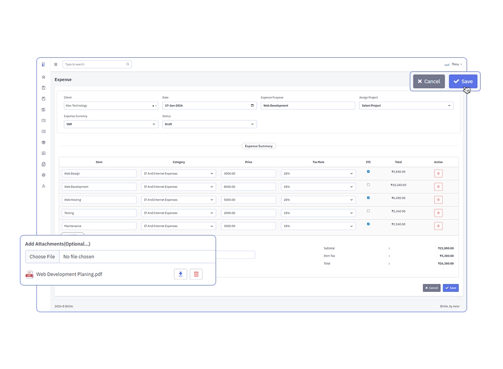Image resolution: width=503 pixels, height=369 pixels.
Task: Click the small Save button under totals
Action: click(x=451, y=288)
